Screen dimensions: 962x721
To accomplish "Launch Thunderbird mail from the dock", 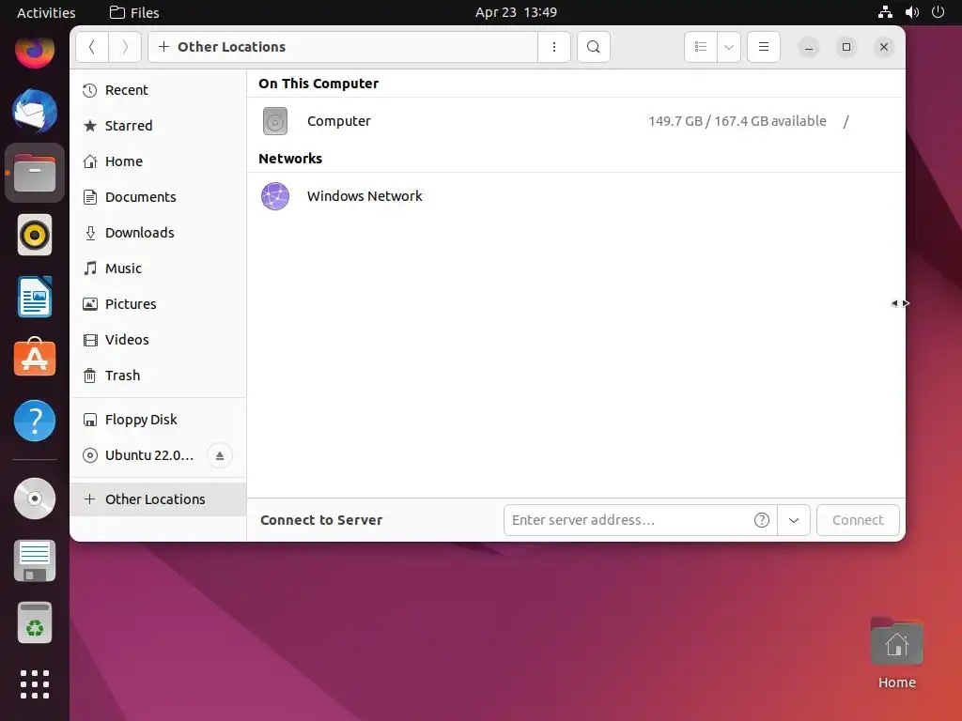I will pyautogui.click(x=35, y=111).
